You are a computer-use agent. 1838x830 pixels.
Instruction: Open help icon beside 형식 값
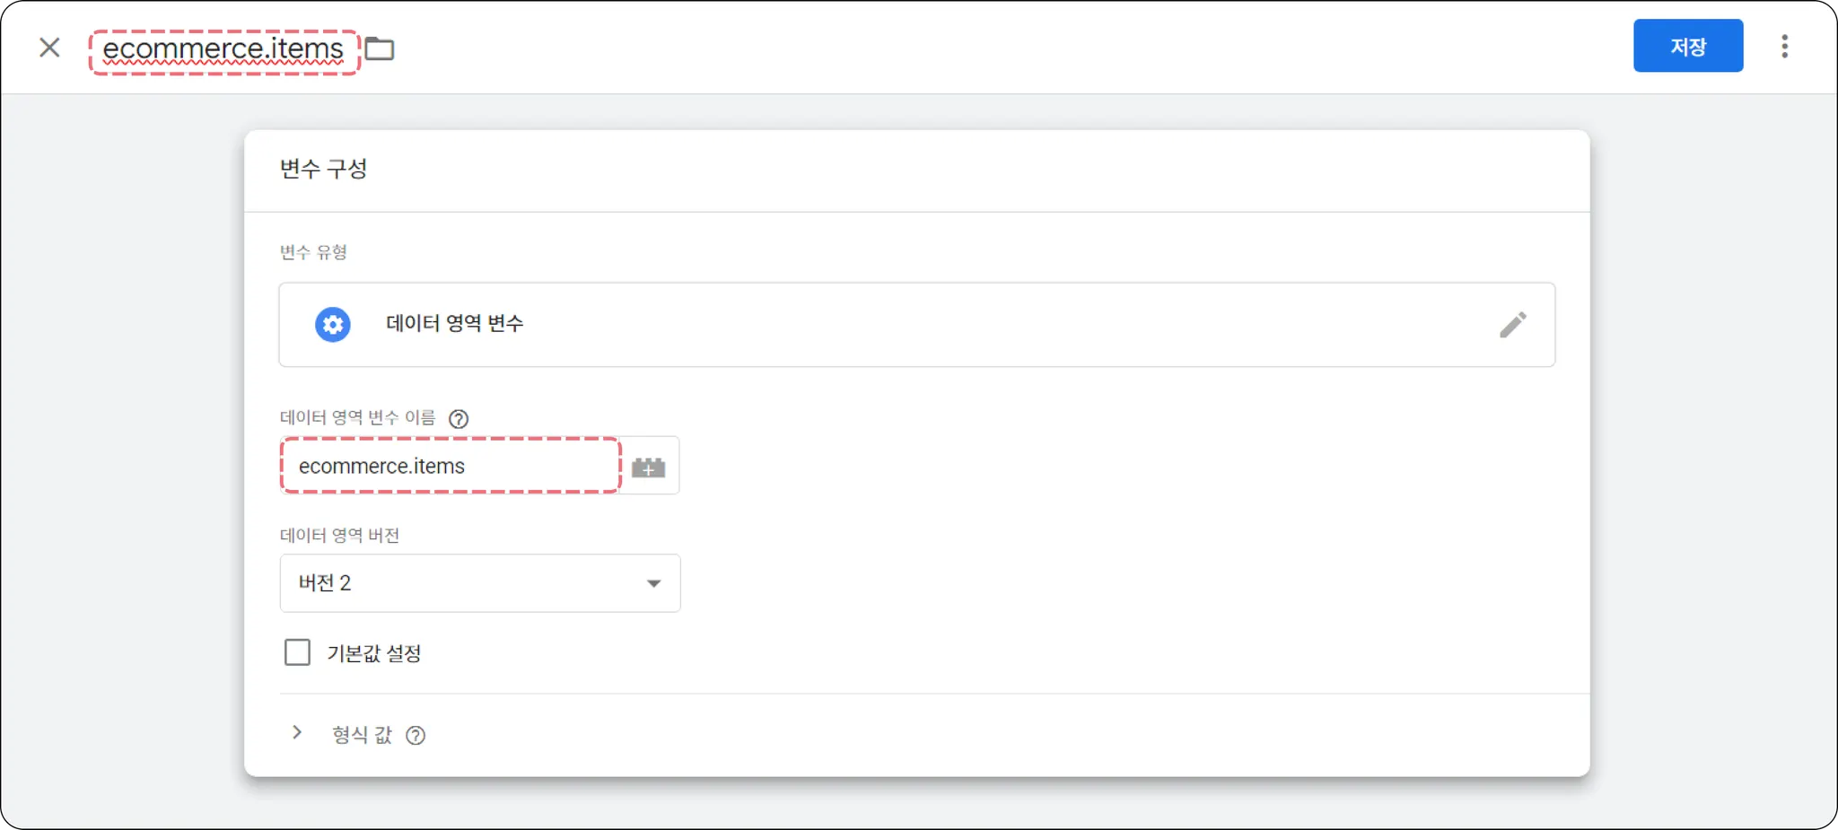tap(416, 736)
